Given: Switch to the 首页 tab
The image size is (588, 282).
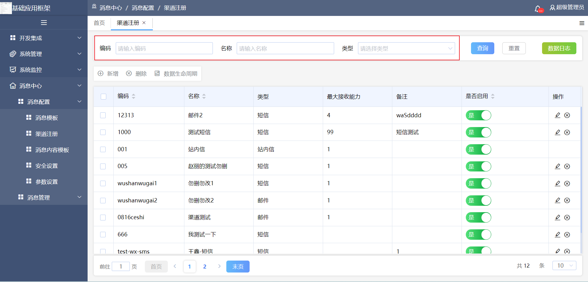Looking at the screenshot, I should coord(99,23).
